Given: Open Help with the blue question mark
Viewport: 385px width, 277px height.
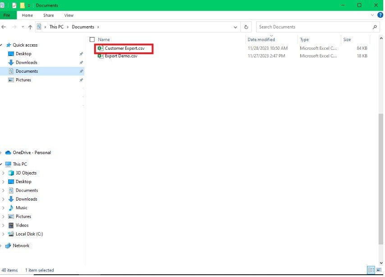Looking at the screenshot, I should tap(380, 15).
